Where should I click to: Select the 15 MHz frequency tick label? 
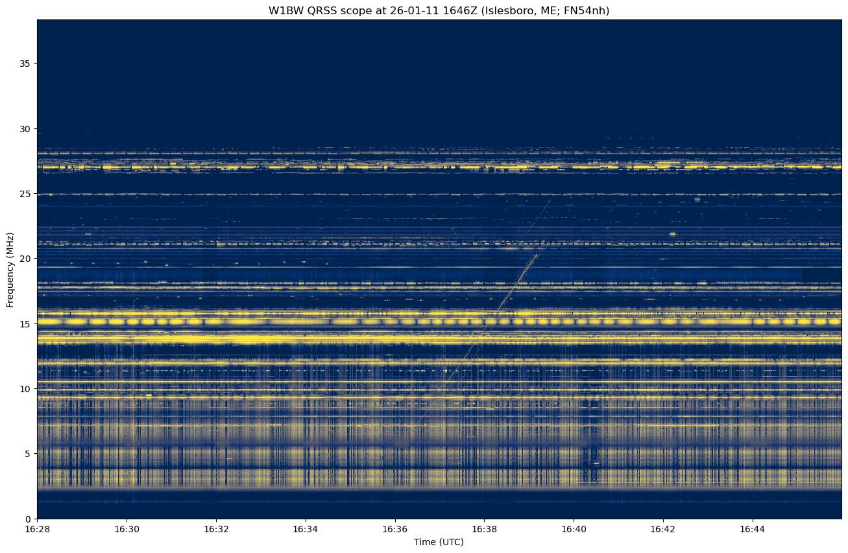point(25,324)
